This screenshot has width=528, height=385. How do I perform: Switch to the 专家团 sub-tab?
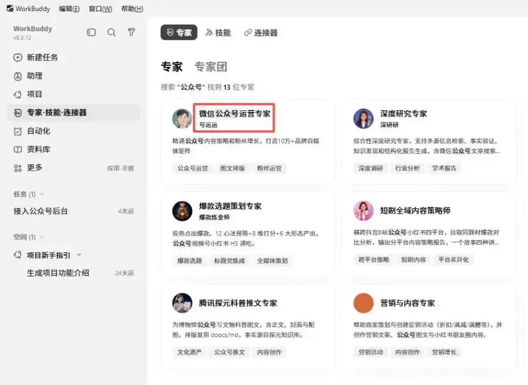(x=211, y=67)
